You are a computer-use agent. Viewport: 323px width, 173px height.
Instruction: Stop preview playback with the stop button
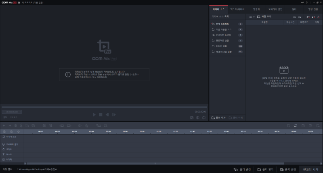tap(101, 115)
